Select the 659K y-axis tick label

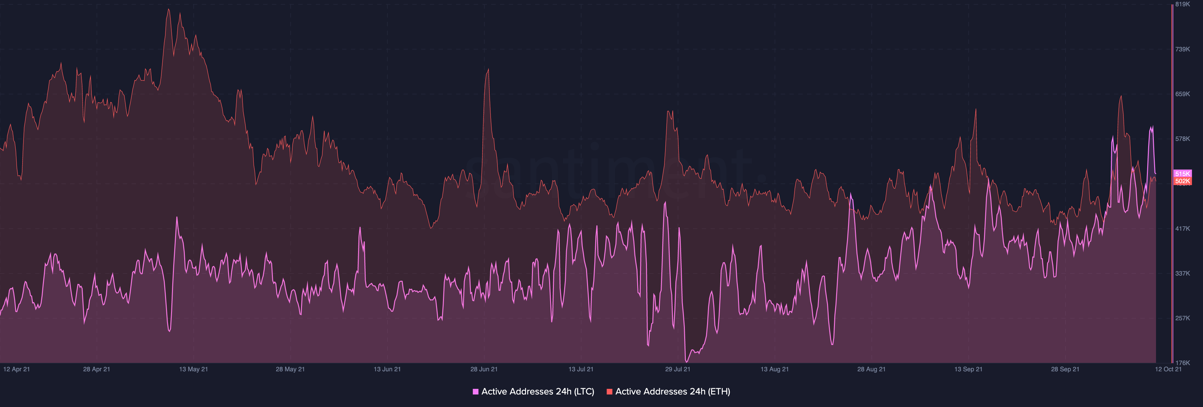1182,94
